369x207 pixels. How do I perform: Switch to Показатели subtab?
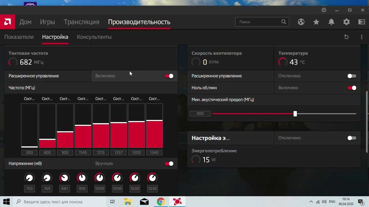point(19,37)
